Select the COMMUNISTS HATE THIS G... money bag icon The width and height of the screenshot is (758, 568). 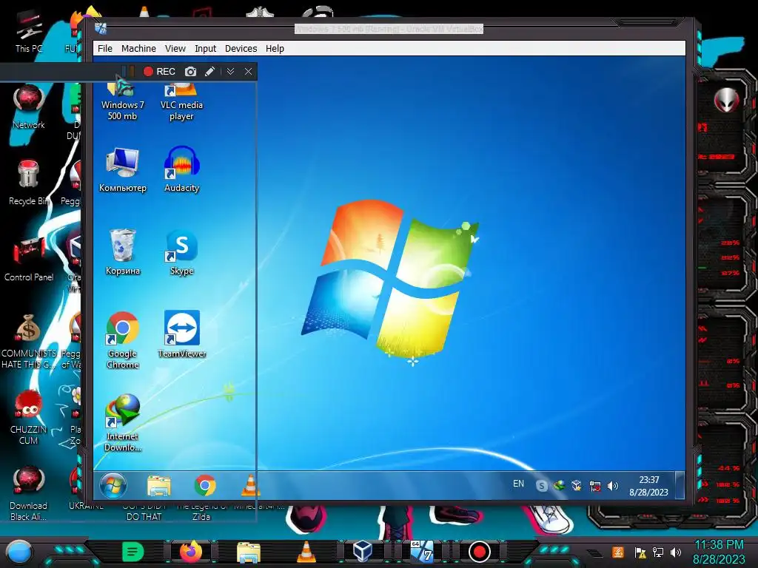29,341
